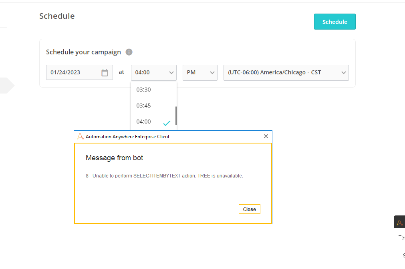Click the Schedule page heading
Viewport: 405px width, 269px height.
(x=57, y=16)
